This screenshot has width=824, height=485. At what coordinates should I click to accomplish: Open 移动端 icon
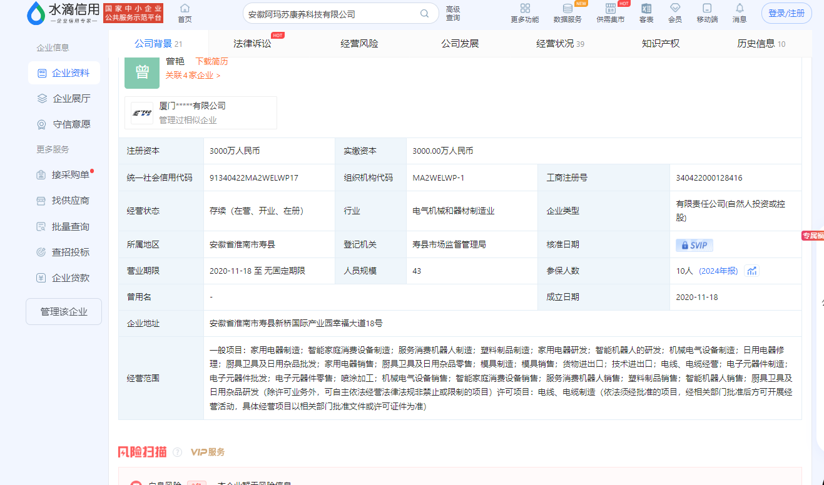pos(707,8)
